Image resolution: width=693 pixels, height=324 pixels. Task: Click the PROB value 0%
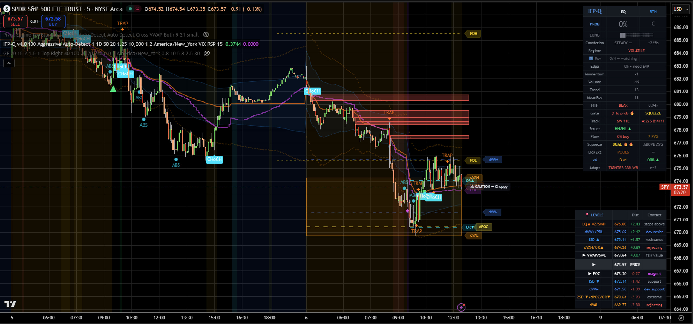(623, 24)
